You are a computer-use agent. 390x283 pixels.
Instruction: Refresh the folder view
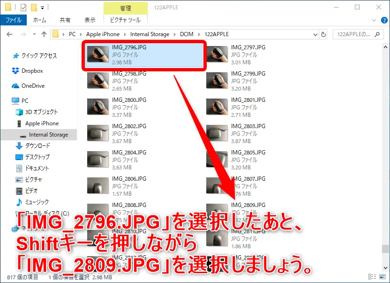[x=323, y=34]
